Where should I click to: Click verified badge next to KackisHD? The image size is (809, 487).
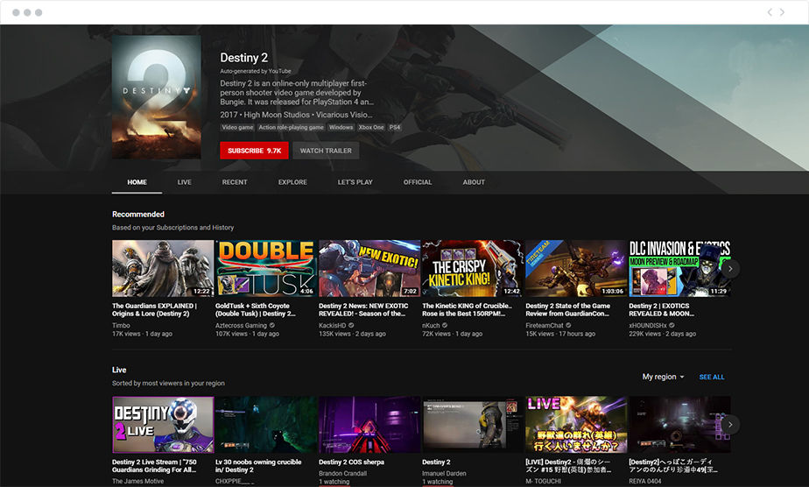click(x=351, y=326)
